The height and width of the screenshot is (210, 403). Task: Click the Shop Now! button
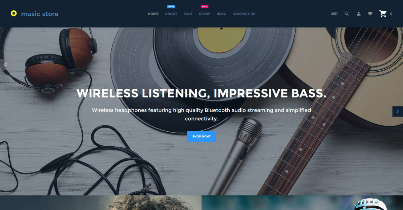pos(201,136)
